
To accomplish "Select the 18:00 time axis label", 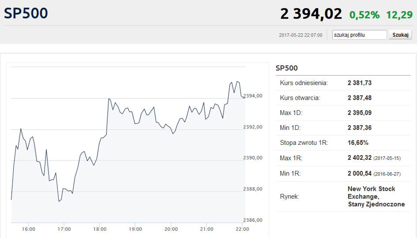I will [x=100, y=229].
